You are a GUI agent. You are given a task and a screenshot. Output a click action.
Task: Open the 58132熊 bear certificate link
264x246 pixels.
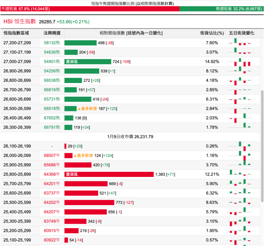(x=52, y=43)
